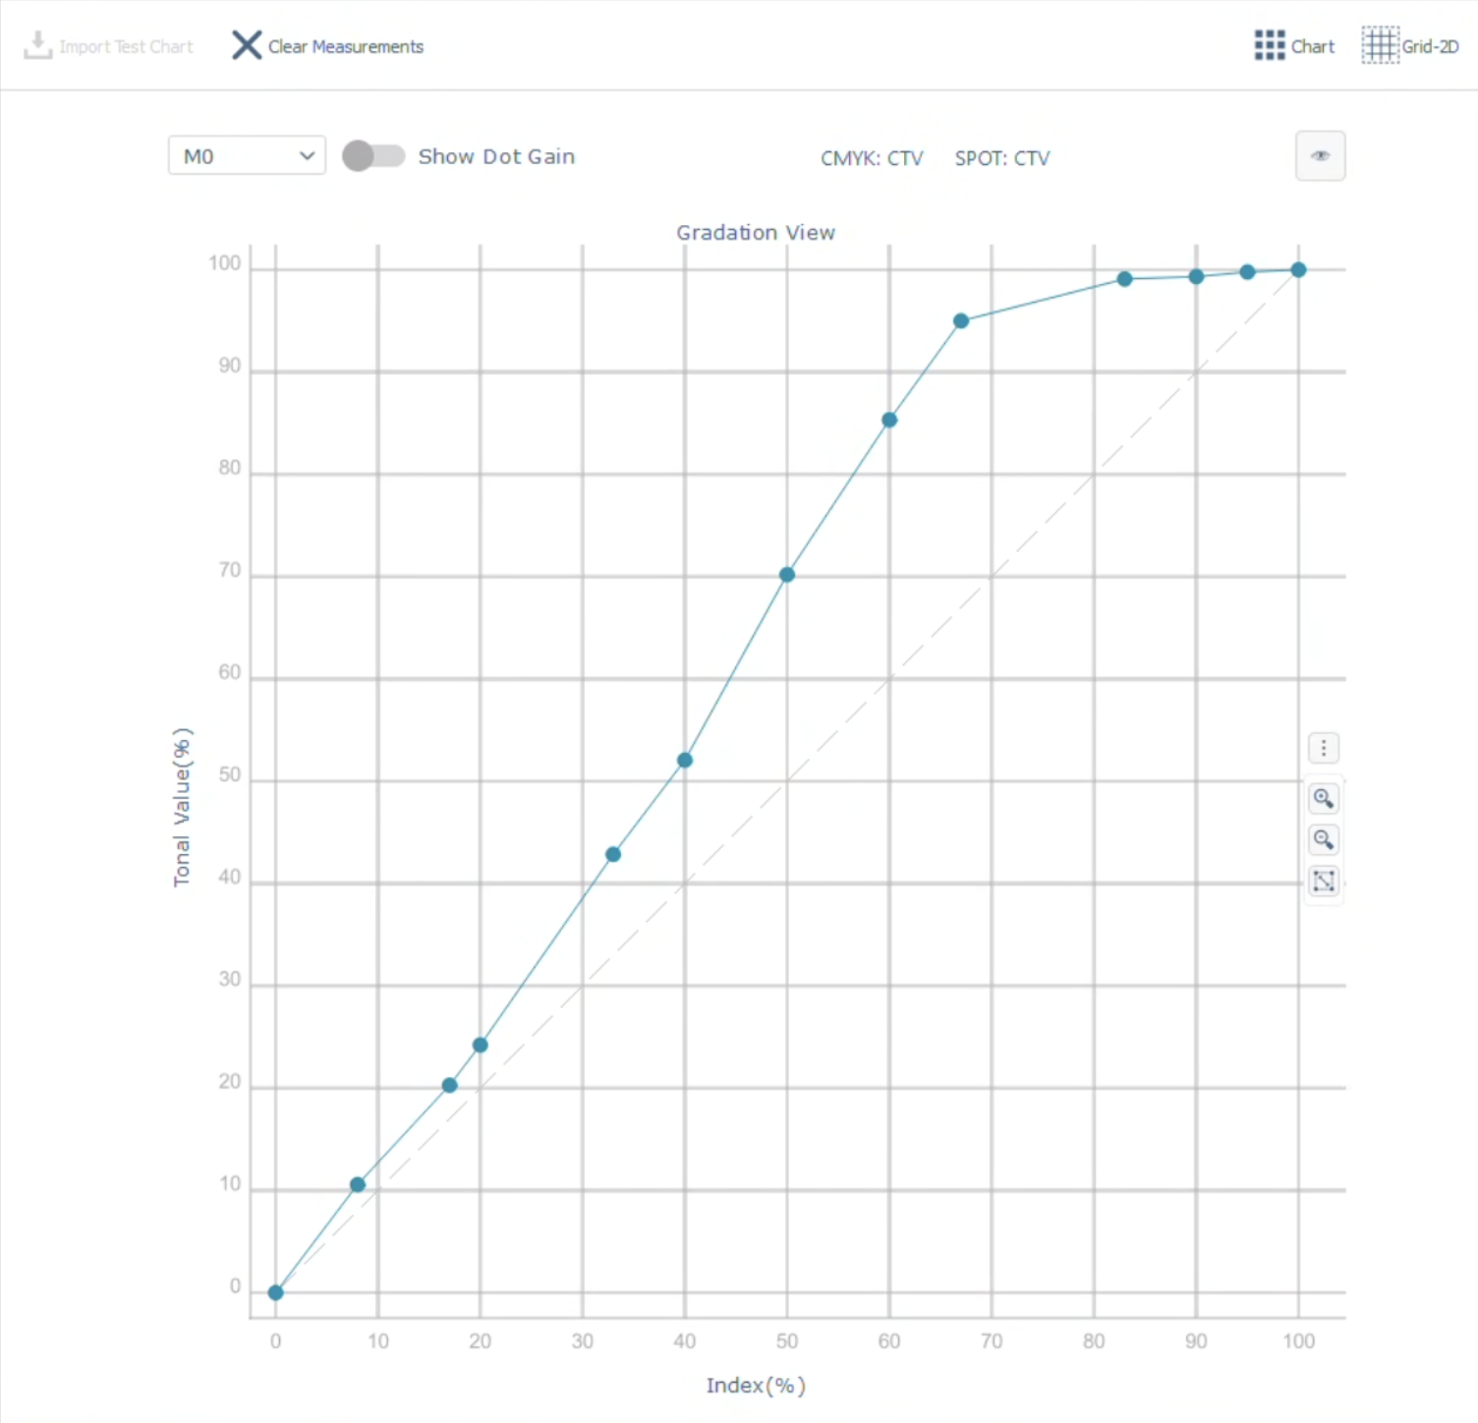Toggle the Show Dot Gain switch
The image size is (1478, 1423).
[x=373, y=156]
